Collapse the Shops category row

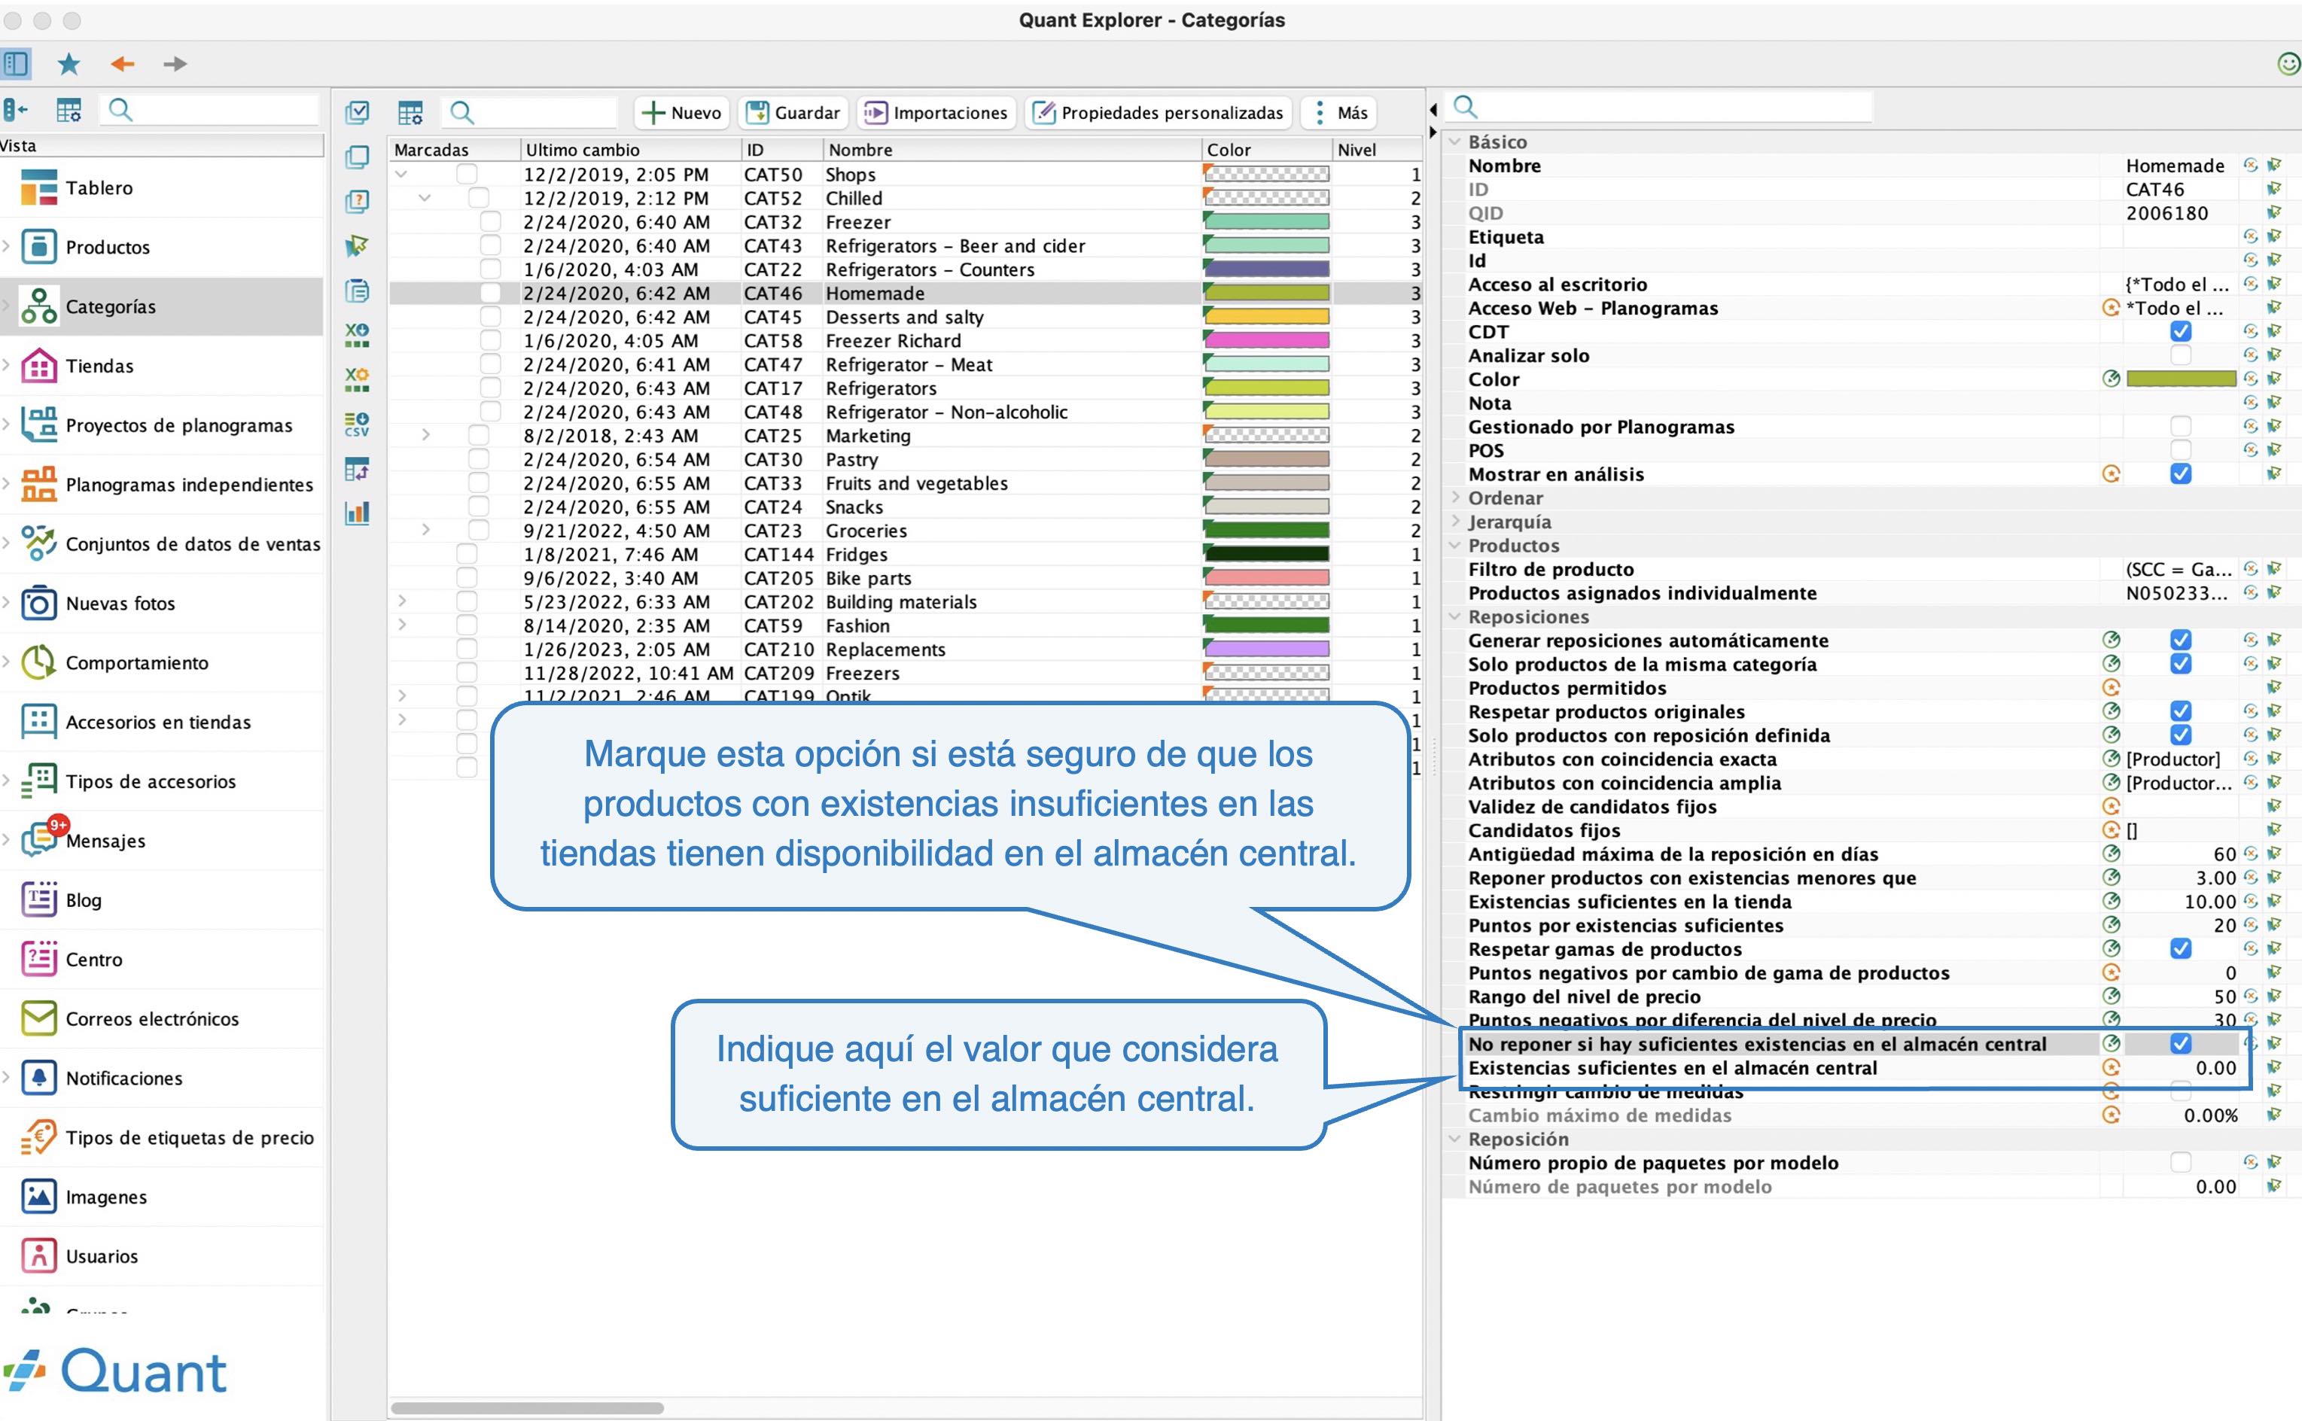pos(401,175)
